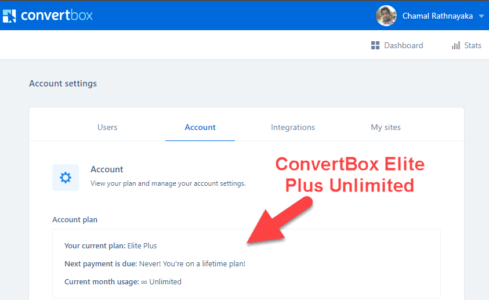This screenshot has width=489, height=300.
Task: Click 'View your plan and manage' description
Action: click(x=168, y=183)
